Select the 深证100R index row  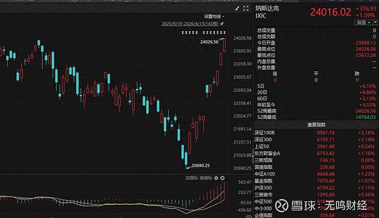316,132
